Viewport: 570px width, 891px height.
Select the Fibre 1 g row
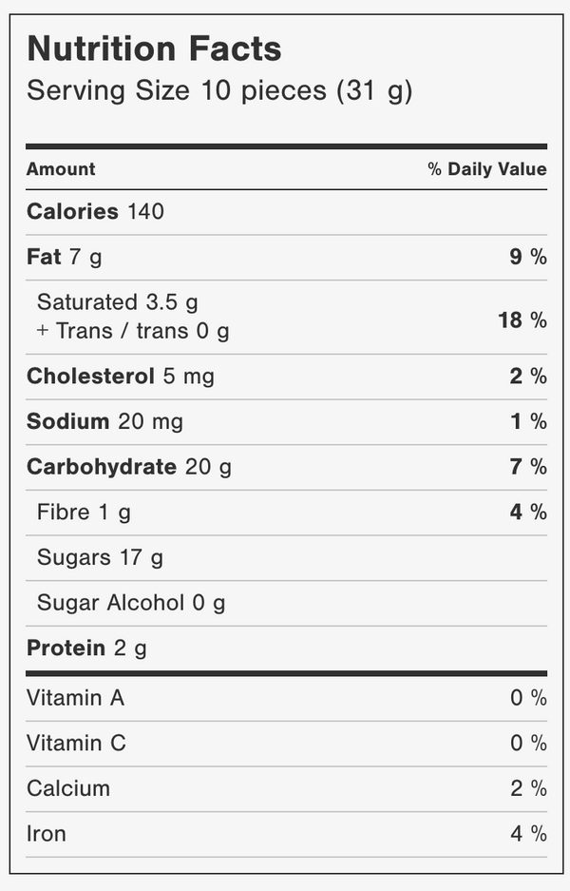click(287, 513)
